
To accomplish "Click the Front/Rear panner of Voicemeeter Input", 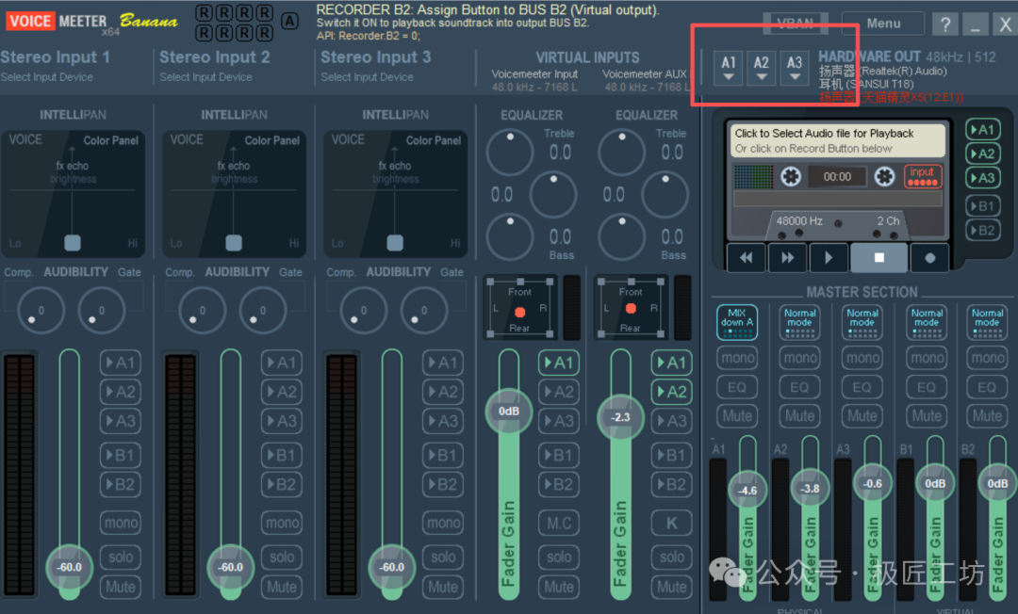I will [x=519, y=310].
